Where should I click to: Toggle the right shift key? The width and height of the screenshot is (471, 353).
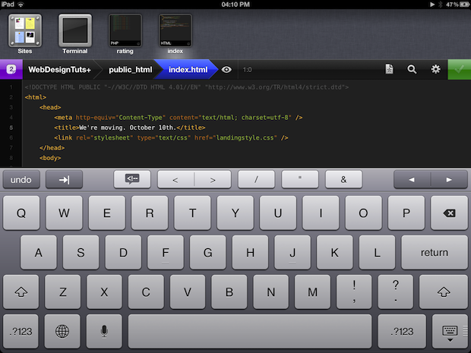click(x=444, y=292)
